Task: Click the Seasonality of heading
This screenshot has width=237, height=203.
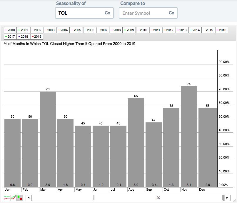Action: 71,3
